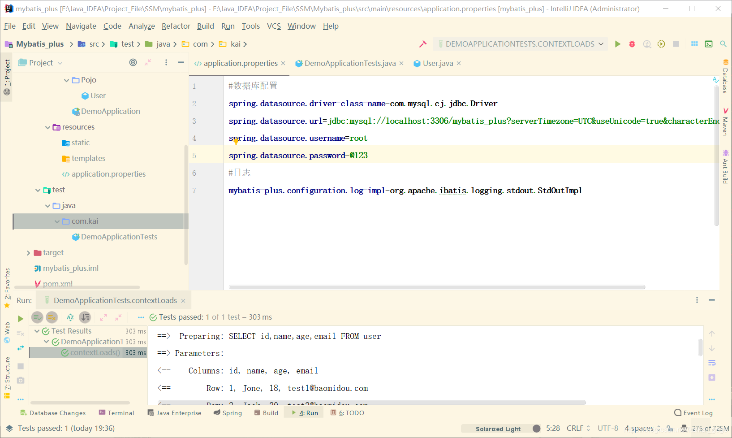This screenshot has width=732, height=438.
Task: Sort test results alphabetically icon
Action: tap(70, 317)
